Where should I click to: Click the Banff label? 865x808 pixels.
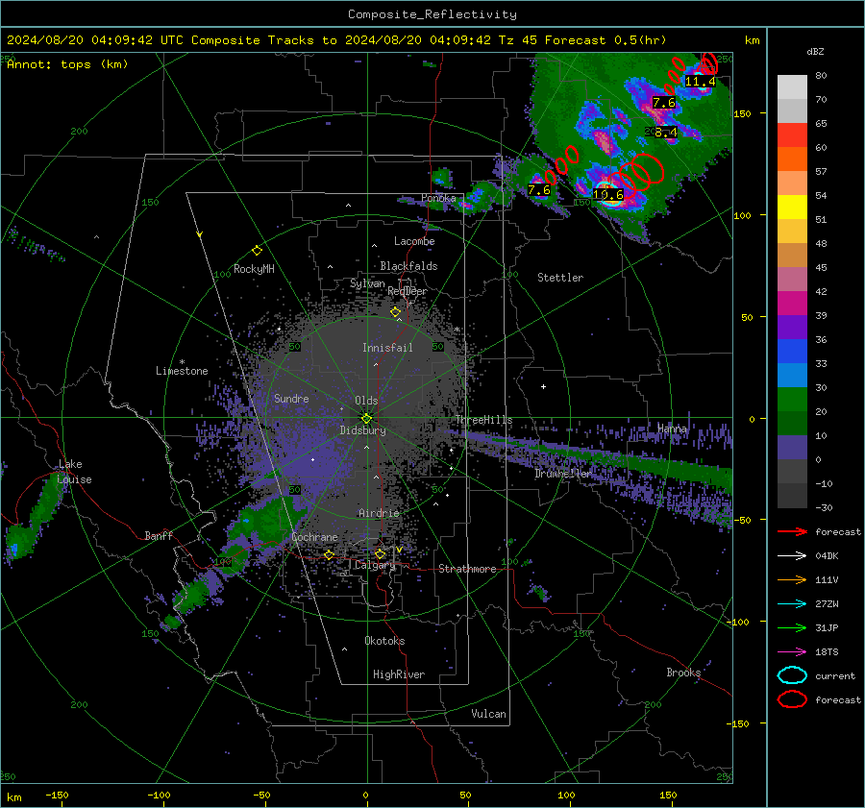tap(159, 535)
